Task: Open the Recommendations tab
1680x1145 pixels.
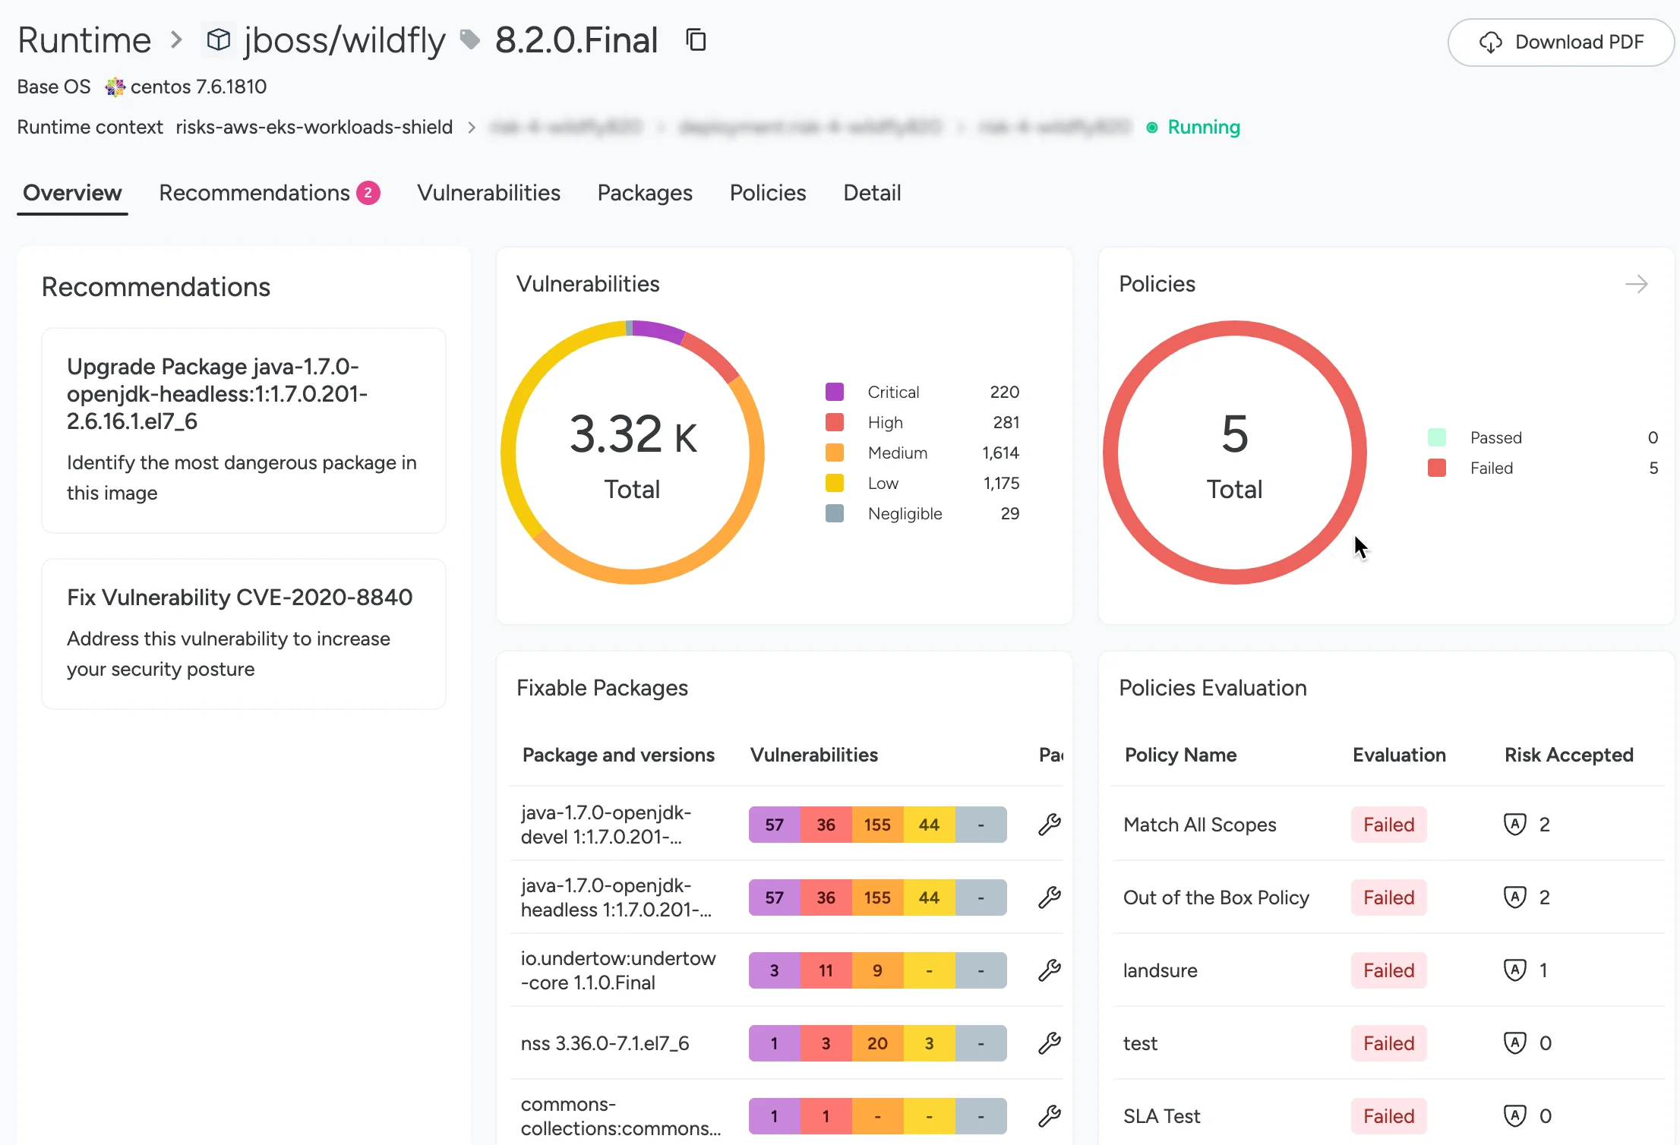Action: (x=254, y=193)
